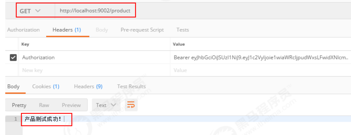This screenshot has width=351, height=135.
Task: Click the Bearer token value field
Action: [261, 58]
